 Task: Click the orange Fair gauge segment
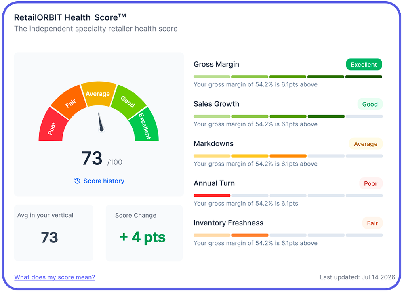(69, 102)
